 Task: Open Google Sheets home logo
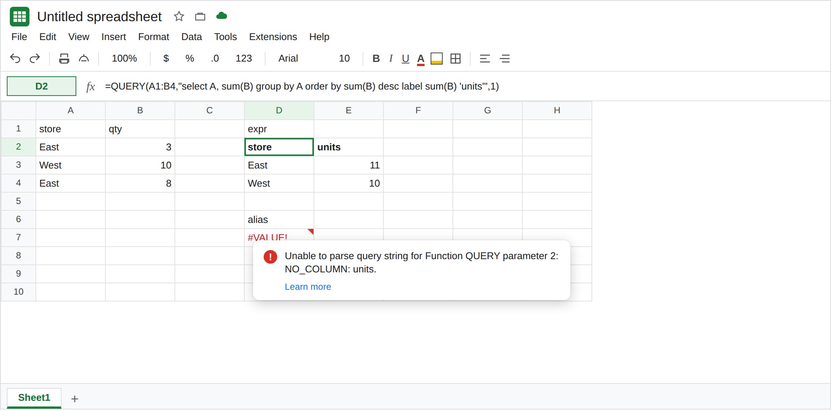click(20, 17)
